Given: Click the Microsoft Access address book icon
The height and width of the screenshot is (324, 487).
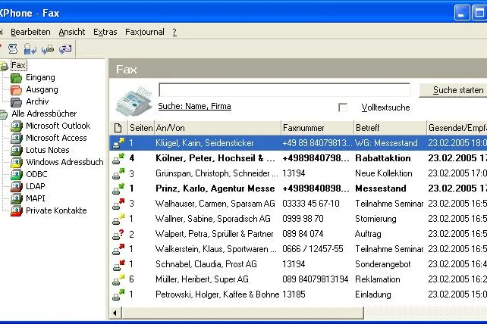Looking at the screenshot, I should 17,139.
